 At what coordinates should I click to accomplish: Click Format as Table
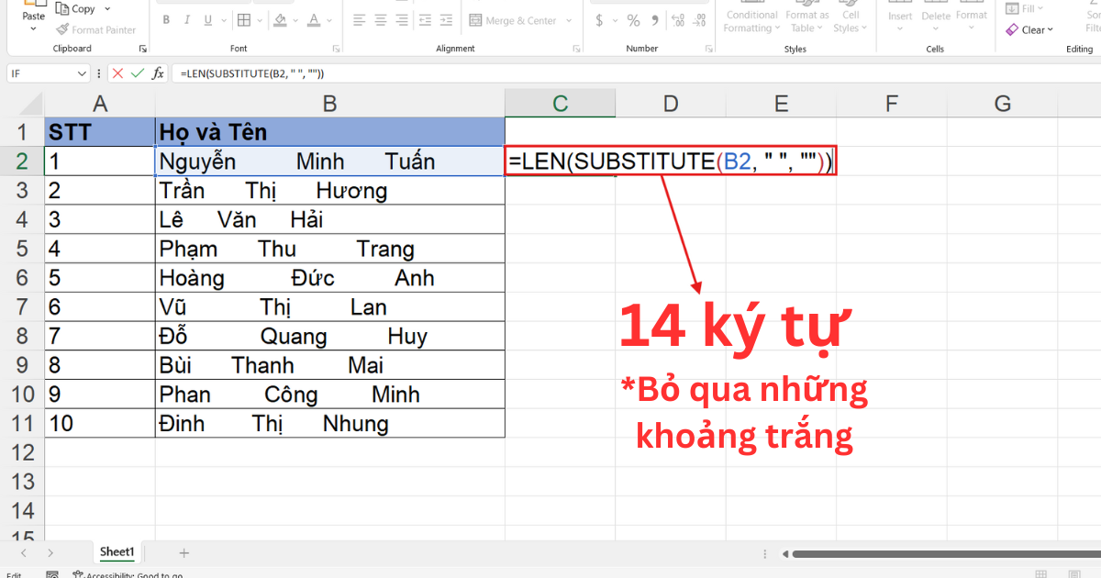pyautogui.click(x=806, y=18)
